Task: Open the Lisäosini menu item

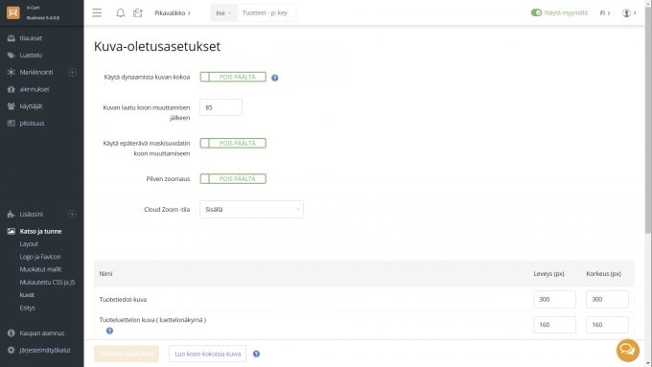Action: pos(32,215)
